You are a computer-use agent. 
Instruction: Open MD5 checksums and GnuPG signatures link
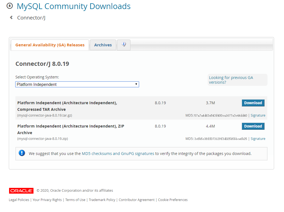(x=118, y=154)
